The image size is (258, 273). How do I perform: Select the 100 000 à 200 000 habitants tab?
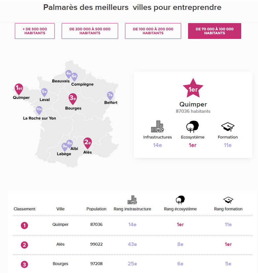(x=153, y=31)
